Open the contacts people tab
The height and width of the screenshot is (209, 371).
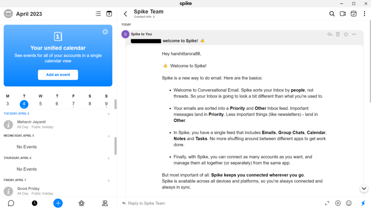(105, 203)
